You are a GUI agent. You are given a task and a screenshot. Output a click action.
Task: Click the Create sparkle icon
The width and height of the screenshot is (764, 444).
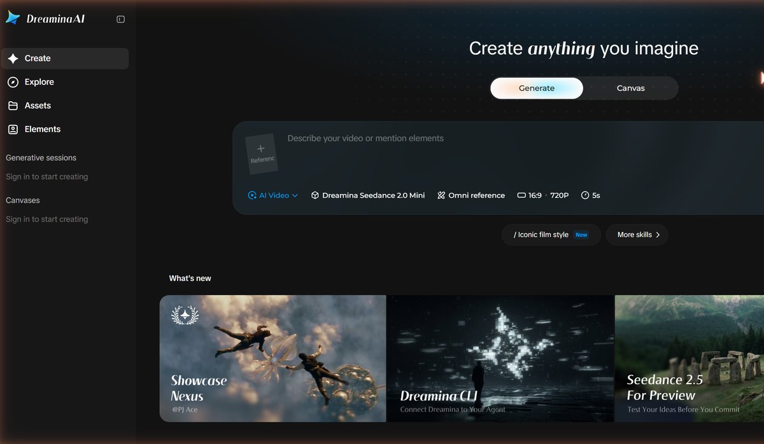[x=13, y=59]
